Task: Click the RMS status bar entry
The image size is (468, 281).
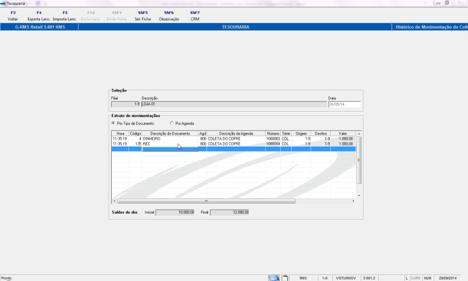Action: [303, 278]
